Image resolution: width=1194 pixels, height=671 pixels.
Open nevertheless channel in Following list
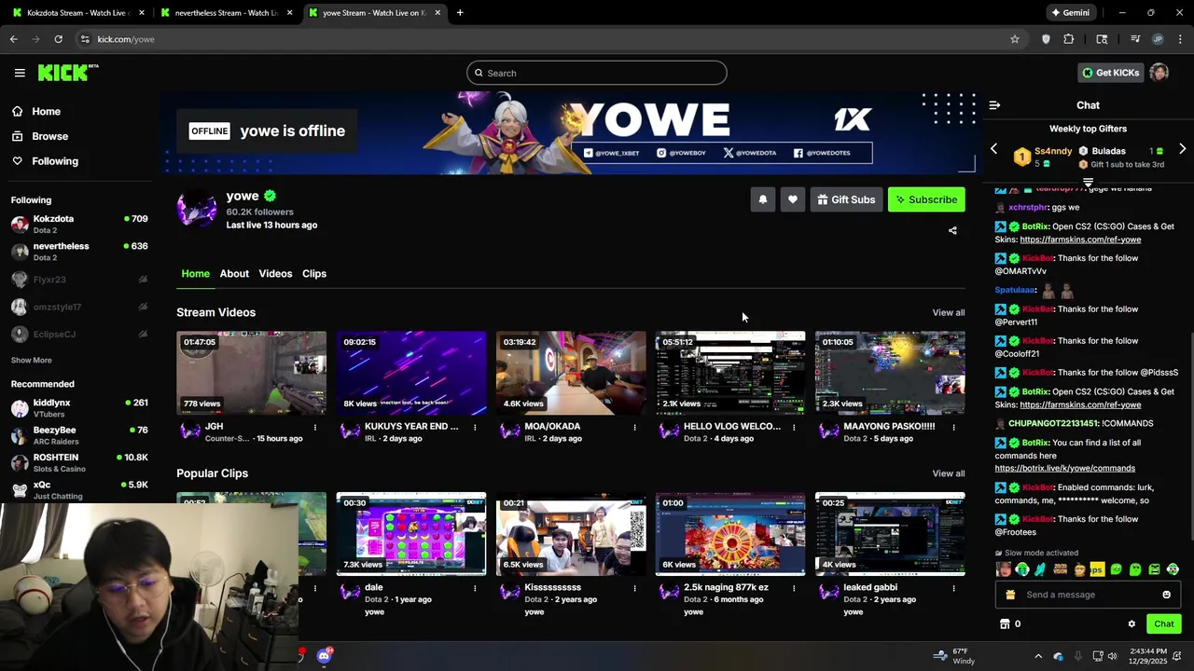79,252
